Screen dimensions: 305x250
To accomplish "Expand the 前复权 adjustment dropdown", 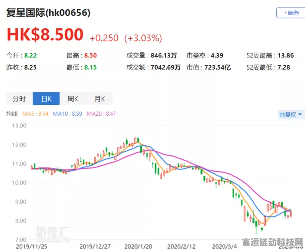I will point(291,115).
